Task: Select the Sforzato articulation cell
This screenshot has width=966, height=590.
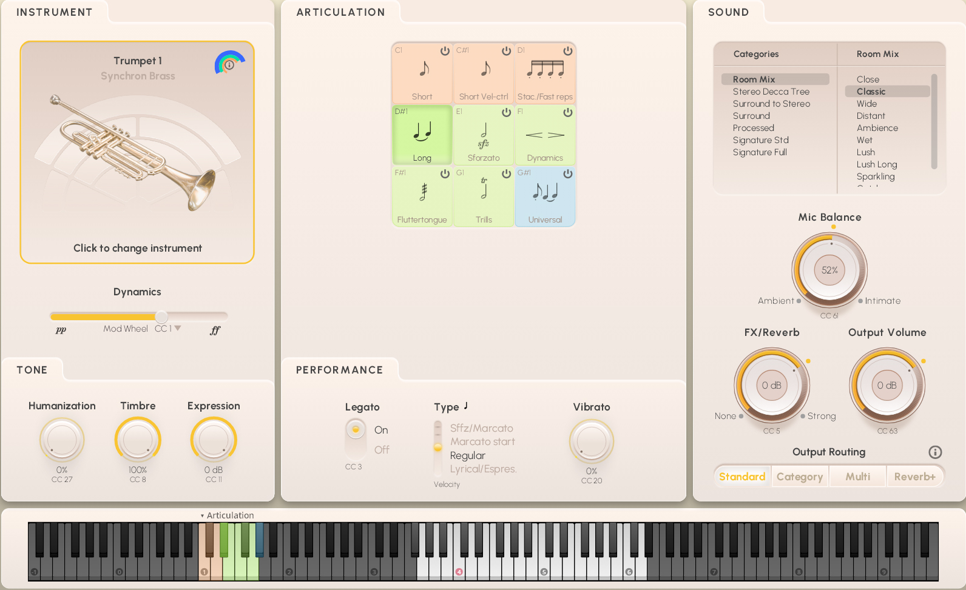Action: 484,135
